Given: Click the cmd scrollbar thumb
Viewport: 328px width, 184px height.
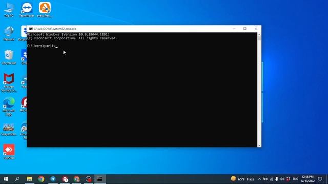Looking at the screenshot, I should 259,38.
